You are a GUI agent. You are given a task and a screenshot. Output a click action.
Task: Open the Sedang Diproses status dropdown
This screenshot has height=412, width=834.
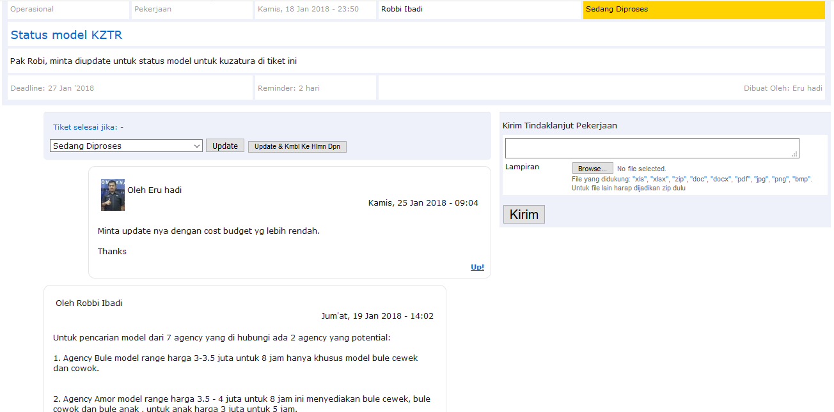pos(126,146)
